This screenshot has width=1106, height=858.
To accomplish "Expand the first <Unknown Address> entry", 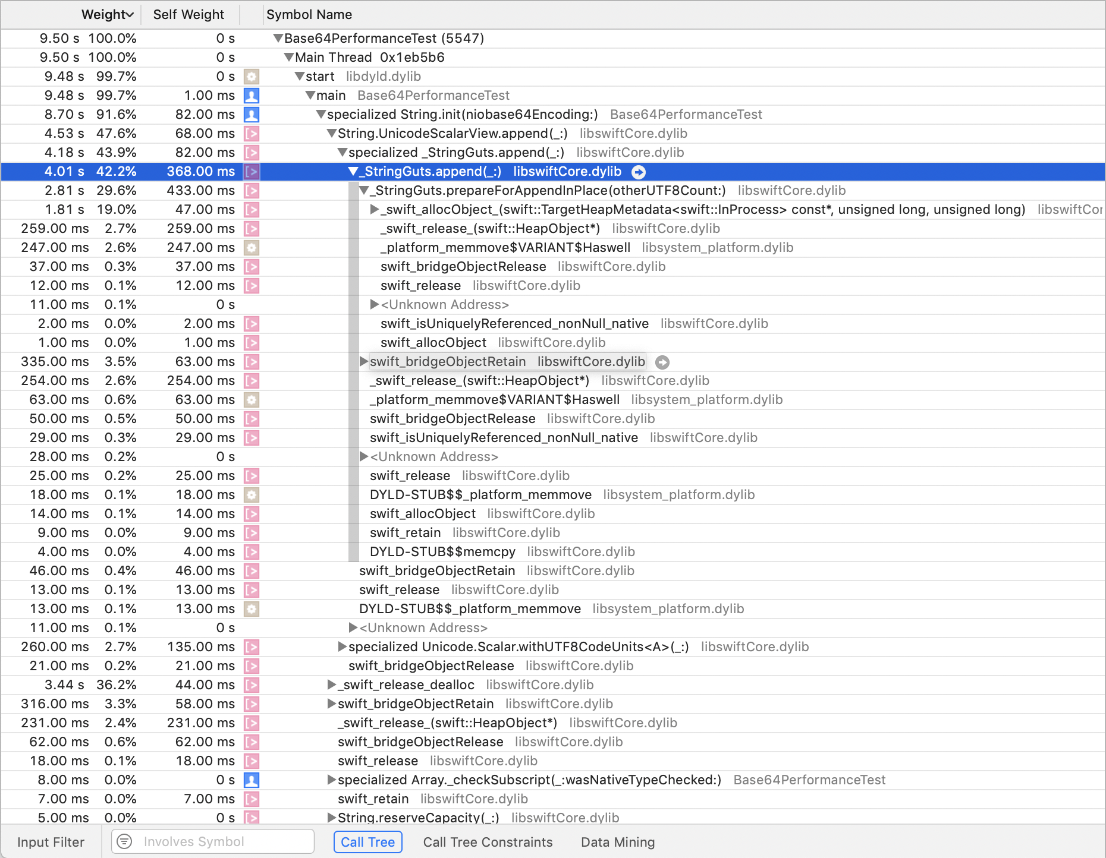I will tap(373, 304).
